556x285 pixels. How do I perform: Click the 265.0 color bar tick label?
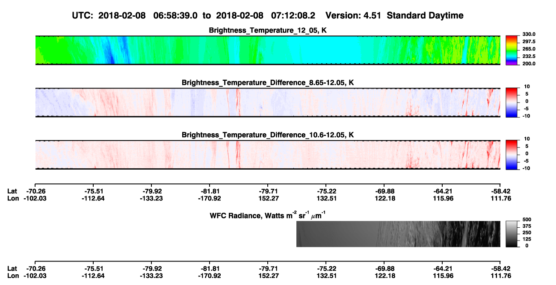coord(528,49)
